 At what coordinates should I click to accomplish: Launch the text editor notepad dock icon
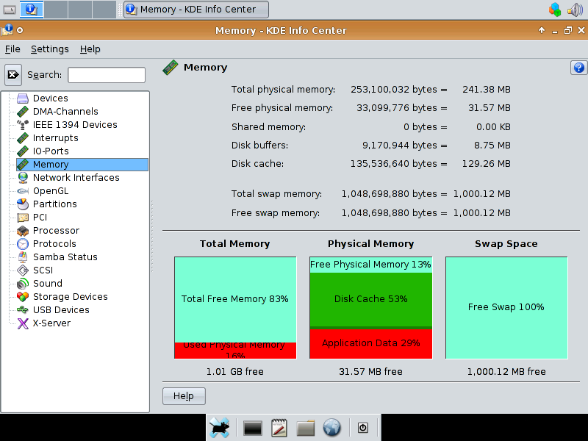(279, 428)
